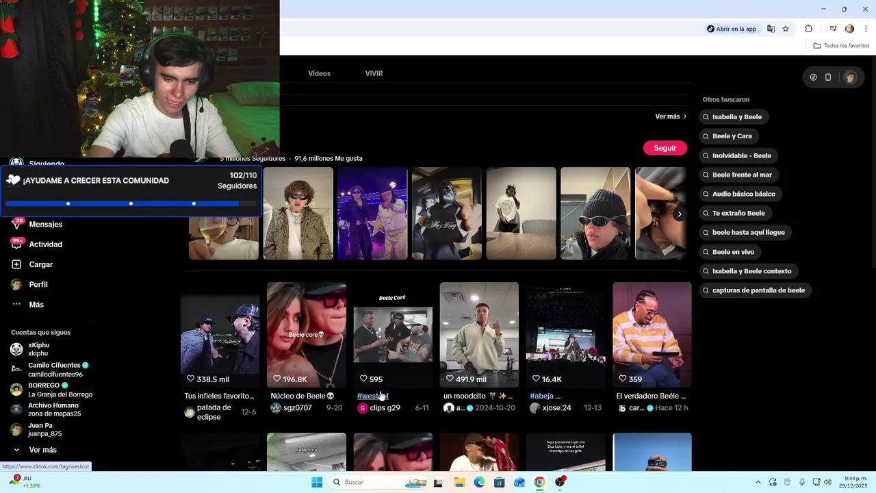Screen dimensions: 876x493
Task: Open clips g29 author link
Action: click(x=385, y=408)
